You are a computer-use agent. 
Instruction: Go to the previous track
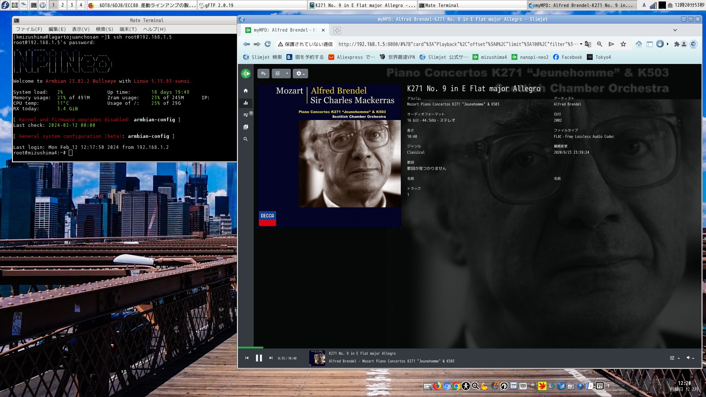[x=247, y=358]
